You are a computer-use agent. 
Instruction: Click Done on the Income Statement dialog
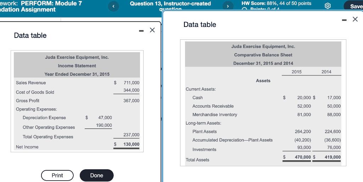pyautogui.click(x=96, y=175)
